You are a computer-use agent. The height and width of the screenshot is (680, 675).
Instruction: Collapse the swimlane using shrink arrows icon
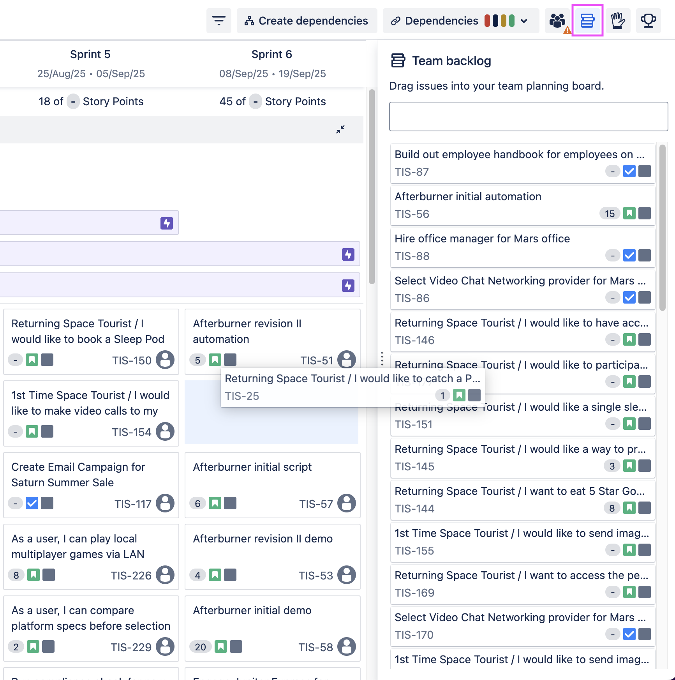[340, 129]
